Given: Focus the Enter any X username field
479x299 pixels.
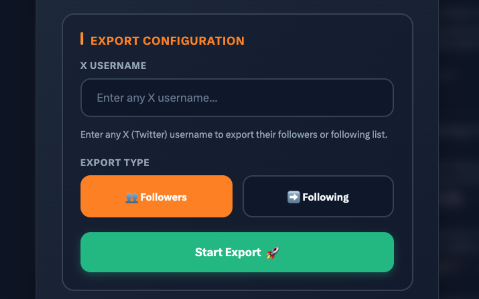Looking at the screenshot, I should coord(237,98).
